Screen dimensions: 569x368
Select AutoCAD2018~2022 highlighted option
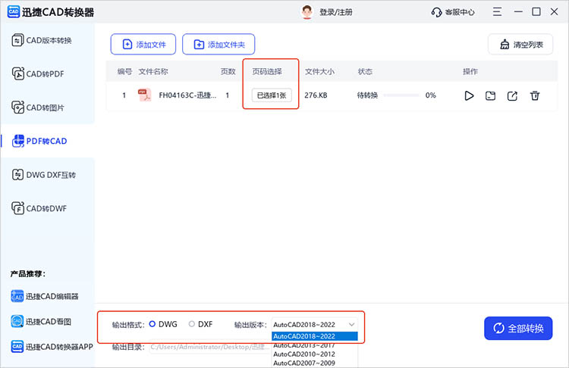315,336
